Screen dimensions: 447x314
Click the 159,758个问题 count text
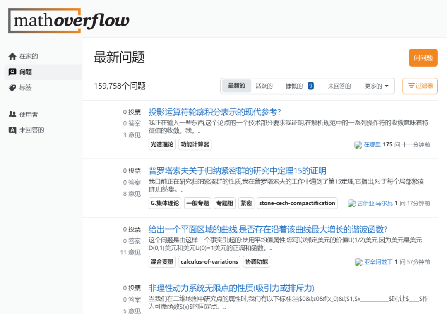(120, 86)
